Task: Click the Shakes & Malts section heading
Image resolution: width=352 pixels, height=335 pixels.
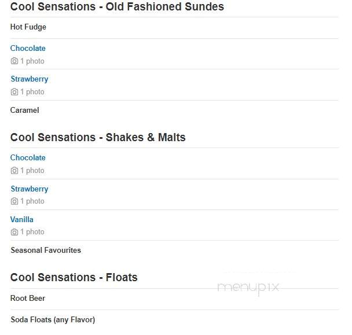Action: (x=98, y=137)
